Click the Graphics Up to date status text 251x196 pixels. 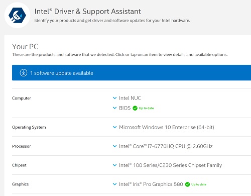tap(199, 184)
